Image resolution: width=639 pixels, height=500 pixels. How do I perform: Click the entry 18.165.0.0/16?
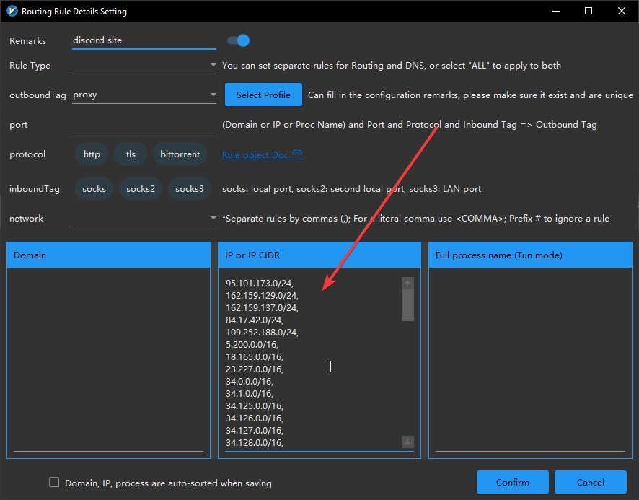[255, 357]
